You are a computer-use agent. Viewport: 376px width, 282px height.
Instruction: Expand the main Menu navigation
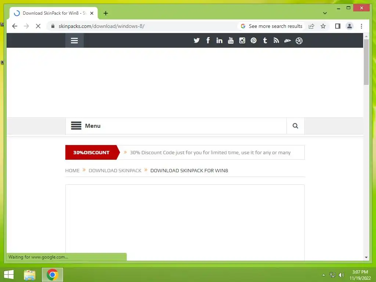86,126
